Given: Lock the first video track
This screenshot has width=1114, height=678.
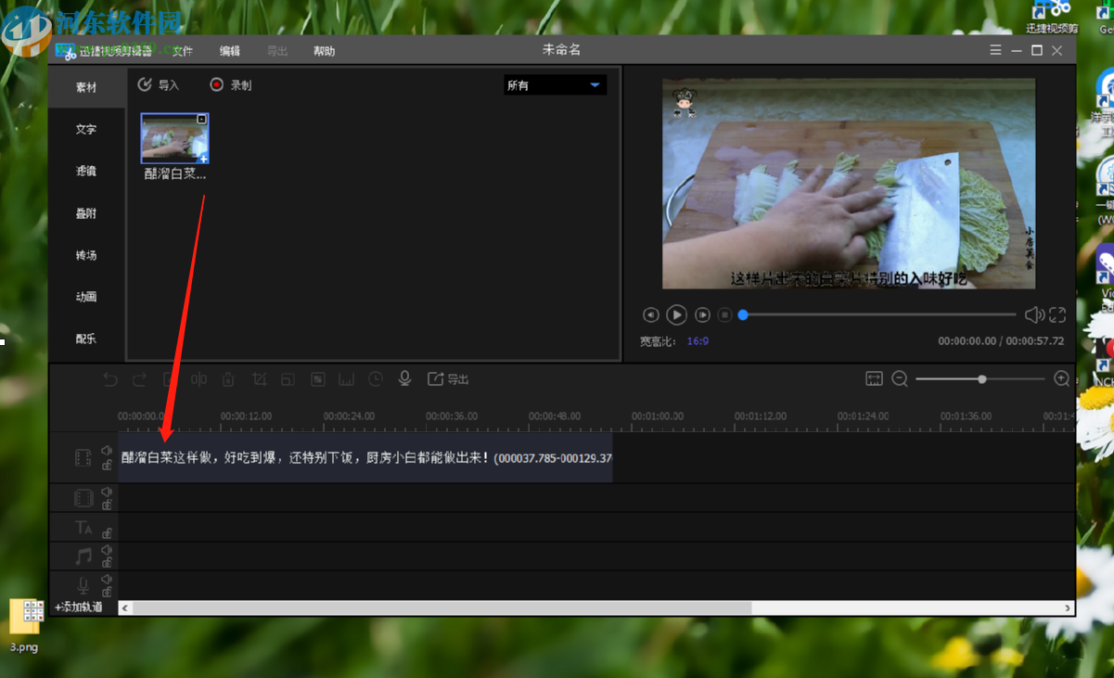Looking at the screenshot, I should (107, 465).
